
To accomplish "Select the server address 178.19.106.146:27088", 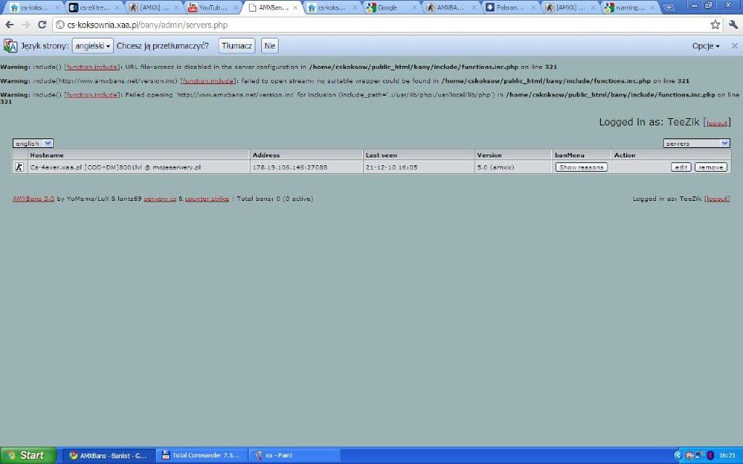I will click(x=290, y=167).
